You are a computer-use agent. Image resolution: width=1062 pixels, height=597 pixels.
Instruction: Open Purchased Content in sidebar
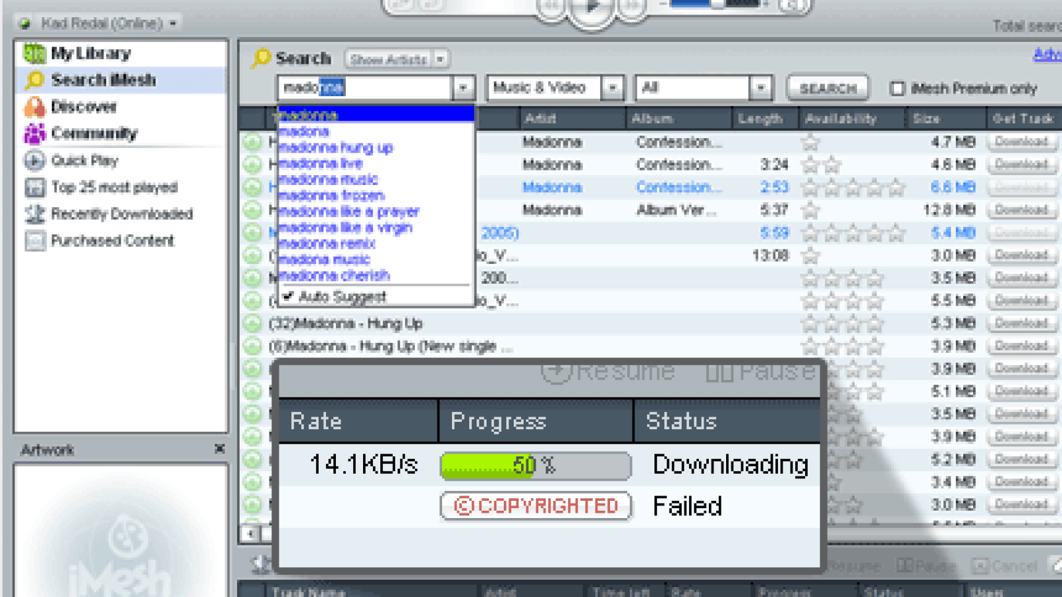pos(112,241)
